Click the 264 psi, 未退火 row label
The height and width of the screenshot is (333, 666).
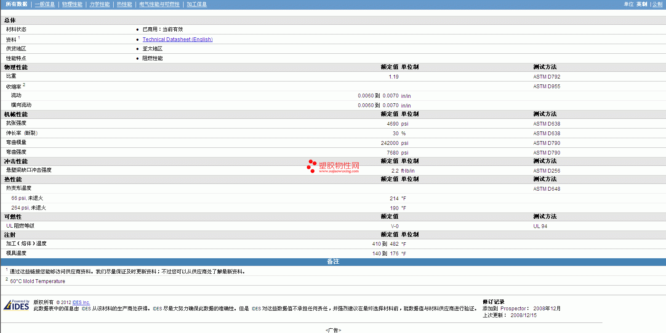coord(29,208)
